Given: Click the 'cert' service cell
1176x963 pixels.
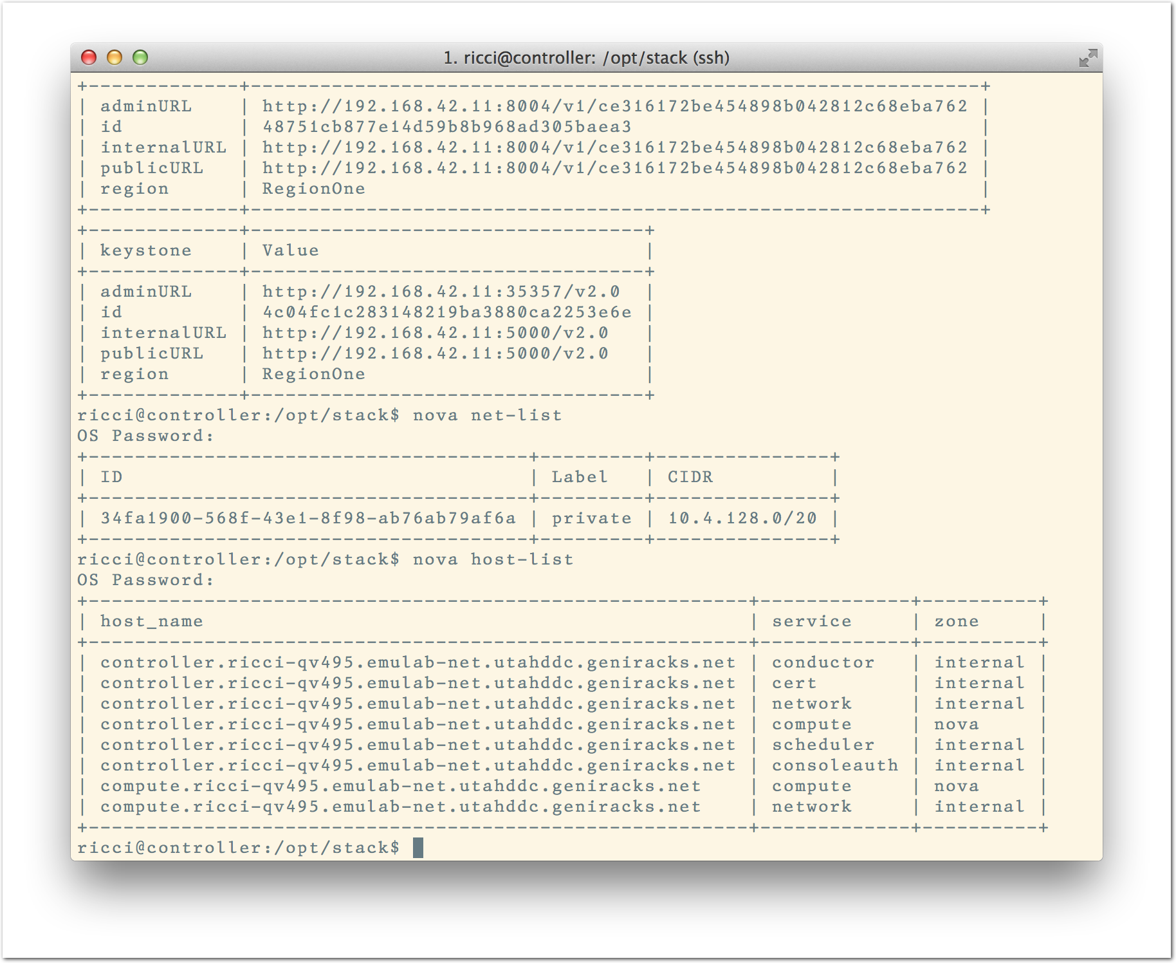Looking at the screenshot, I should coord(795,683).
